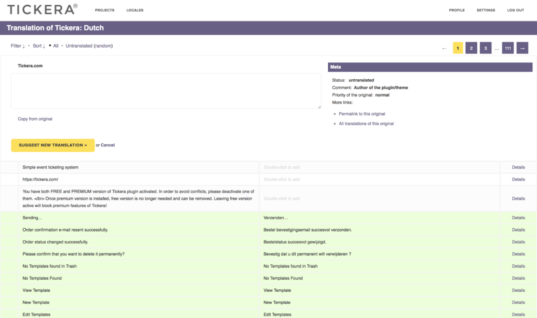
Task: Click the Meta panel header
Action: 430,67
